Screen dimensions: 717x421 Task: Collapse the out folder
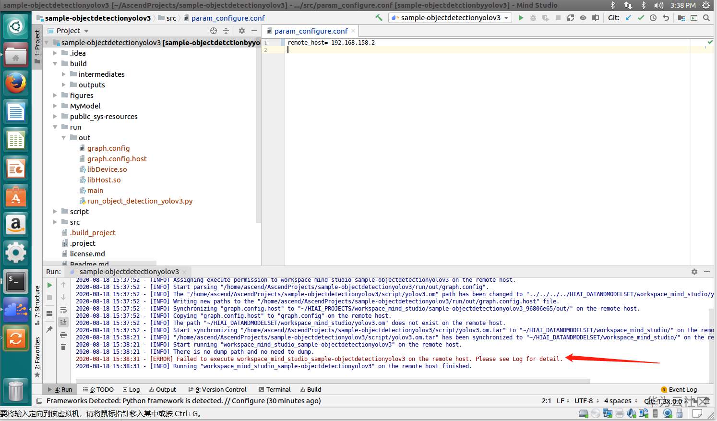pyautogui.click(x=64, y=138)
